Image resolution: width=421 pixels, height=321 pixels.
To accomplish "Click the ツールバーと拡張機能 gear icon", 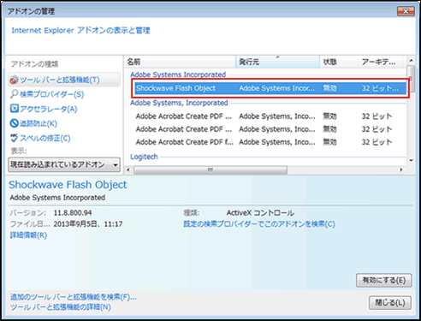I will click(15, 80).
